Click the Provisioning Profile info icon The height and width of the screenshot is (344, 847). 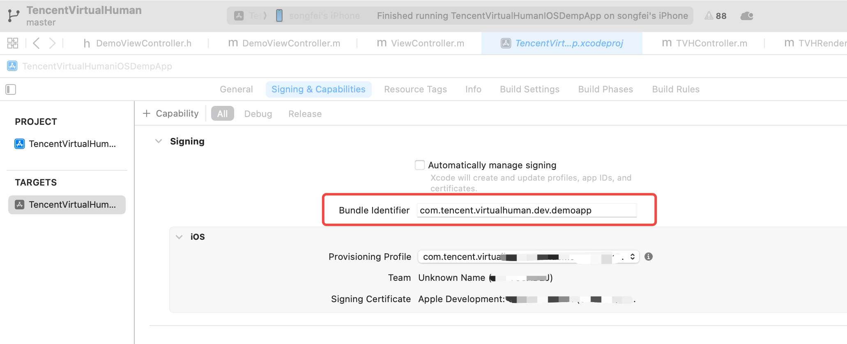coord(649,257)
